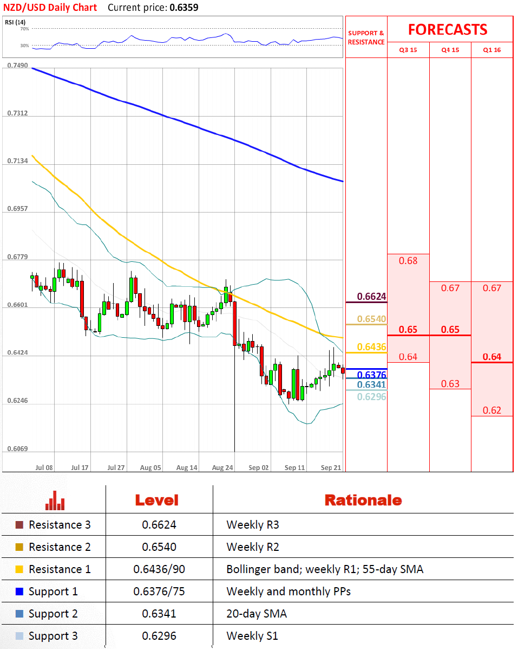Image resolution: width=518 pixels, height=649 pixels.
Task: Click the Aug 14 date axis label
Action: coord(187,468)
